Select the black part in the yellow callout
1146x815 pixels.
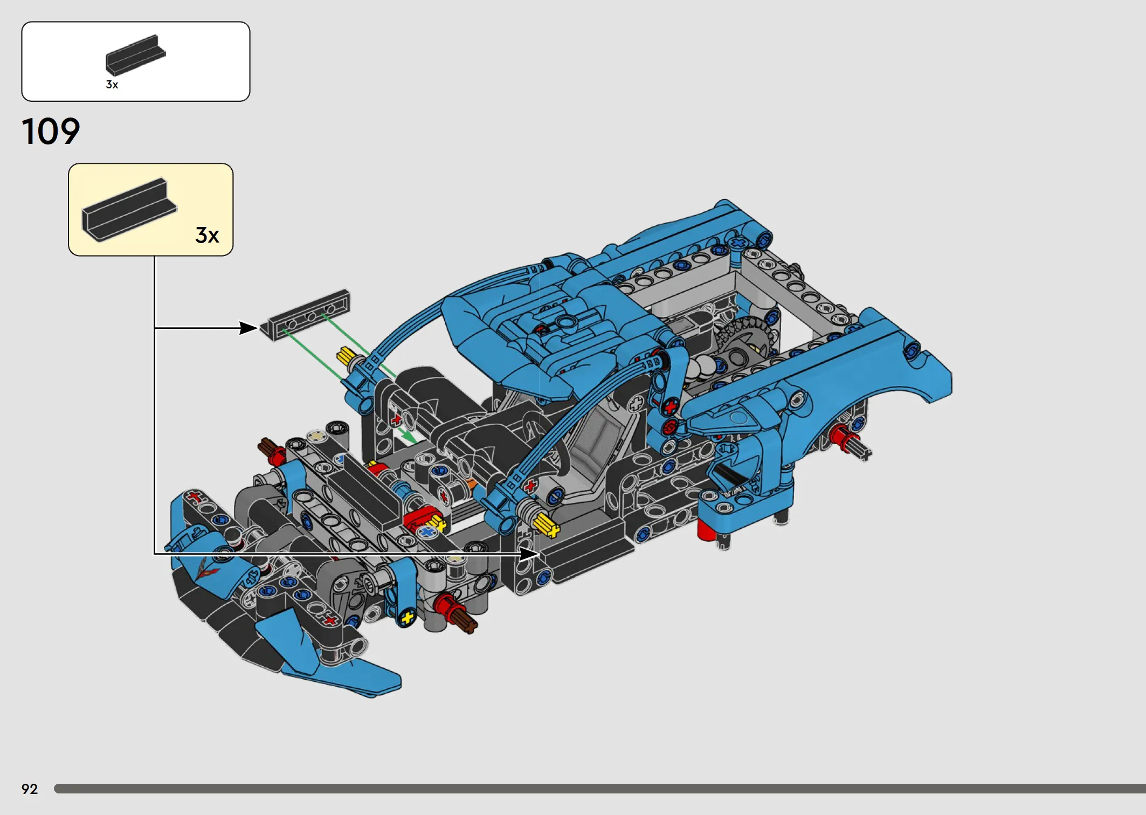pyautogui.click(x=129, y=210)
